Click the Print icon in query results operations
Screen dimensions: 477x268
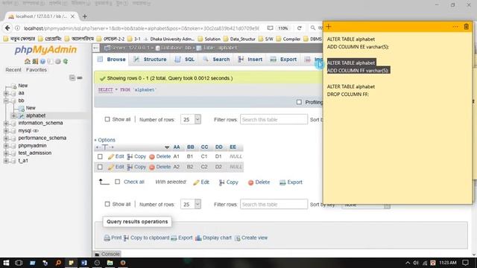(107, 238)
